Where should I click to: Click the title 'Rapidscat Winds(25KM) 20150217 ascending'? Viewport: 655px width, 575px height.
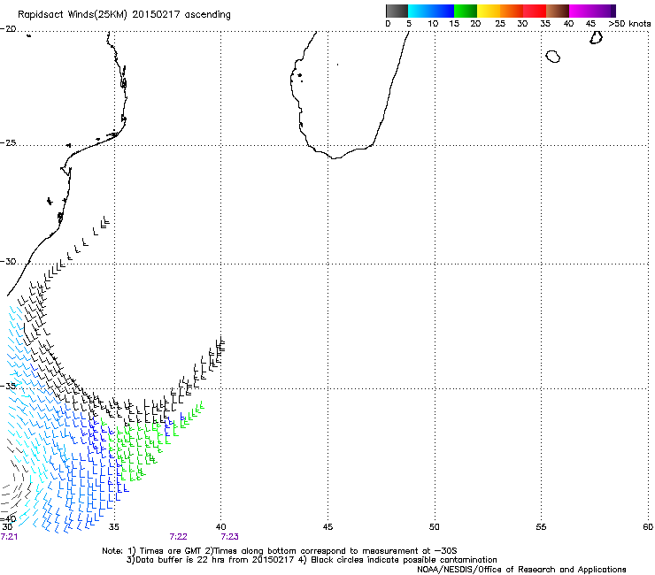tap(124, 15)
